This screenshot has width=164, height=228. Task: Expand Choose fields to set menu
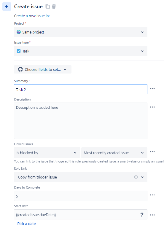point(43,69)
